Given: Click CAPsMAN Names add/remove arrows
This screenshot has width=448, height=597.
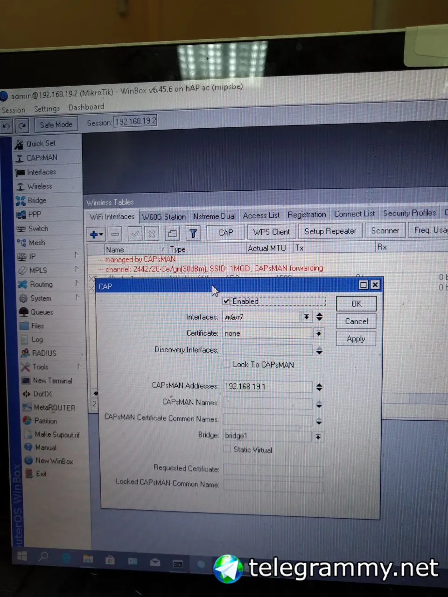Looking at the screenshot, I should [x=319, y=404].
